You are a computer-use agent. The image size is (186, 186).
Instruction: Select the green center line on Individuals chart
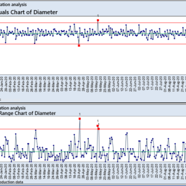pyautogui.click(x=139, y=33)
